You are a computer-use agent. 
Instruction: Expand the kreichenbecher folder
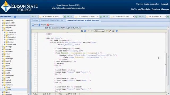pyautogui.click(x=2, y=25)
